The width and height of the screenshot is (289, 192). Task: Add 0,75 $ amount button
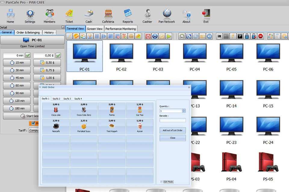click(47, 70)
